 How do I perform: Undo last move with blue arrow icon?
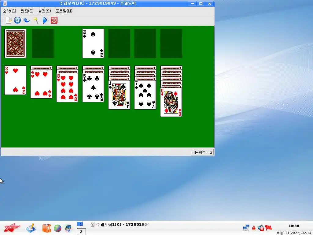click(27, 20)
